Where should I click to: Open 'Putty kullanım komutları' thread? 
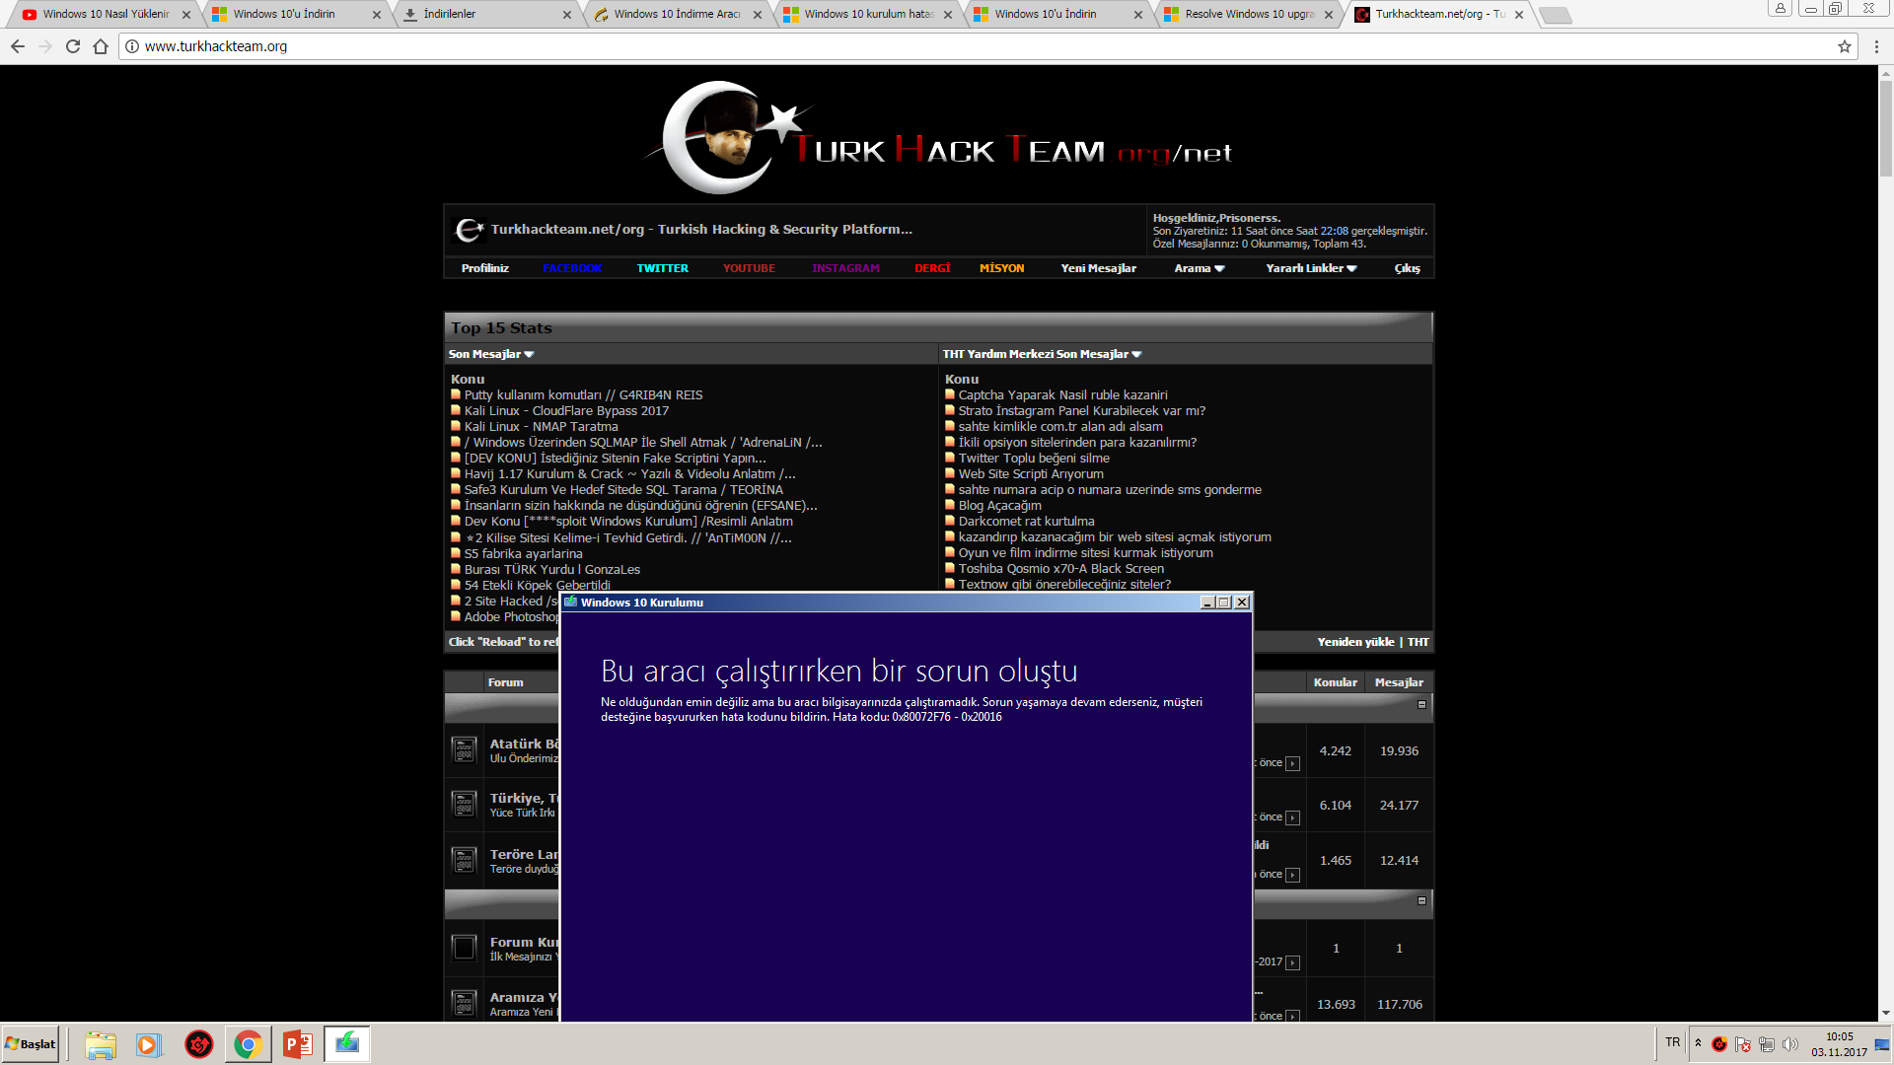[583, 395]
